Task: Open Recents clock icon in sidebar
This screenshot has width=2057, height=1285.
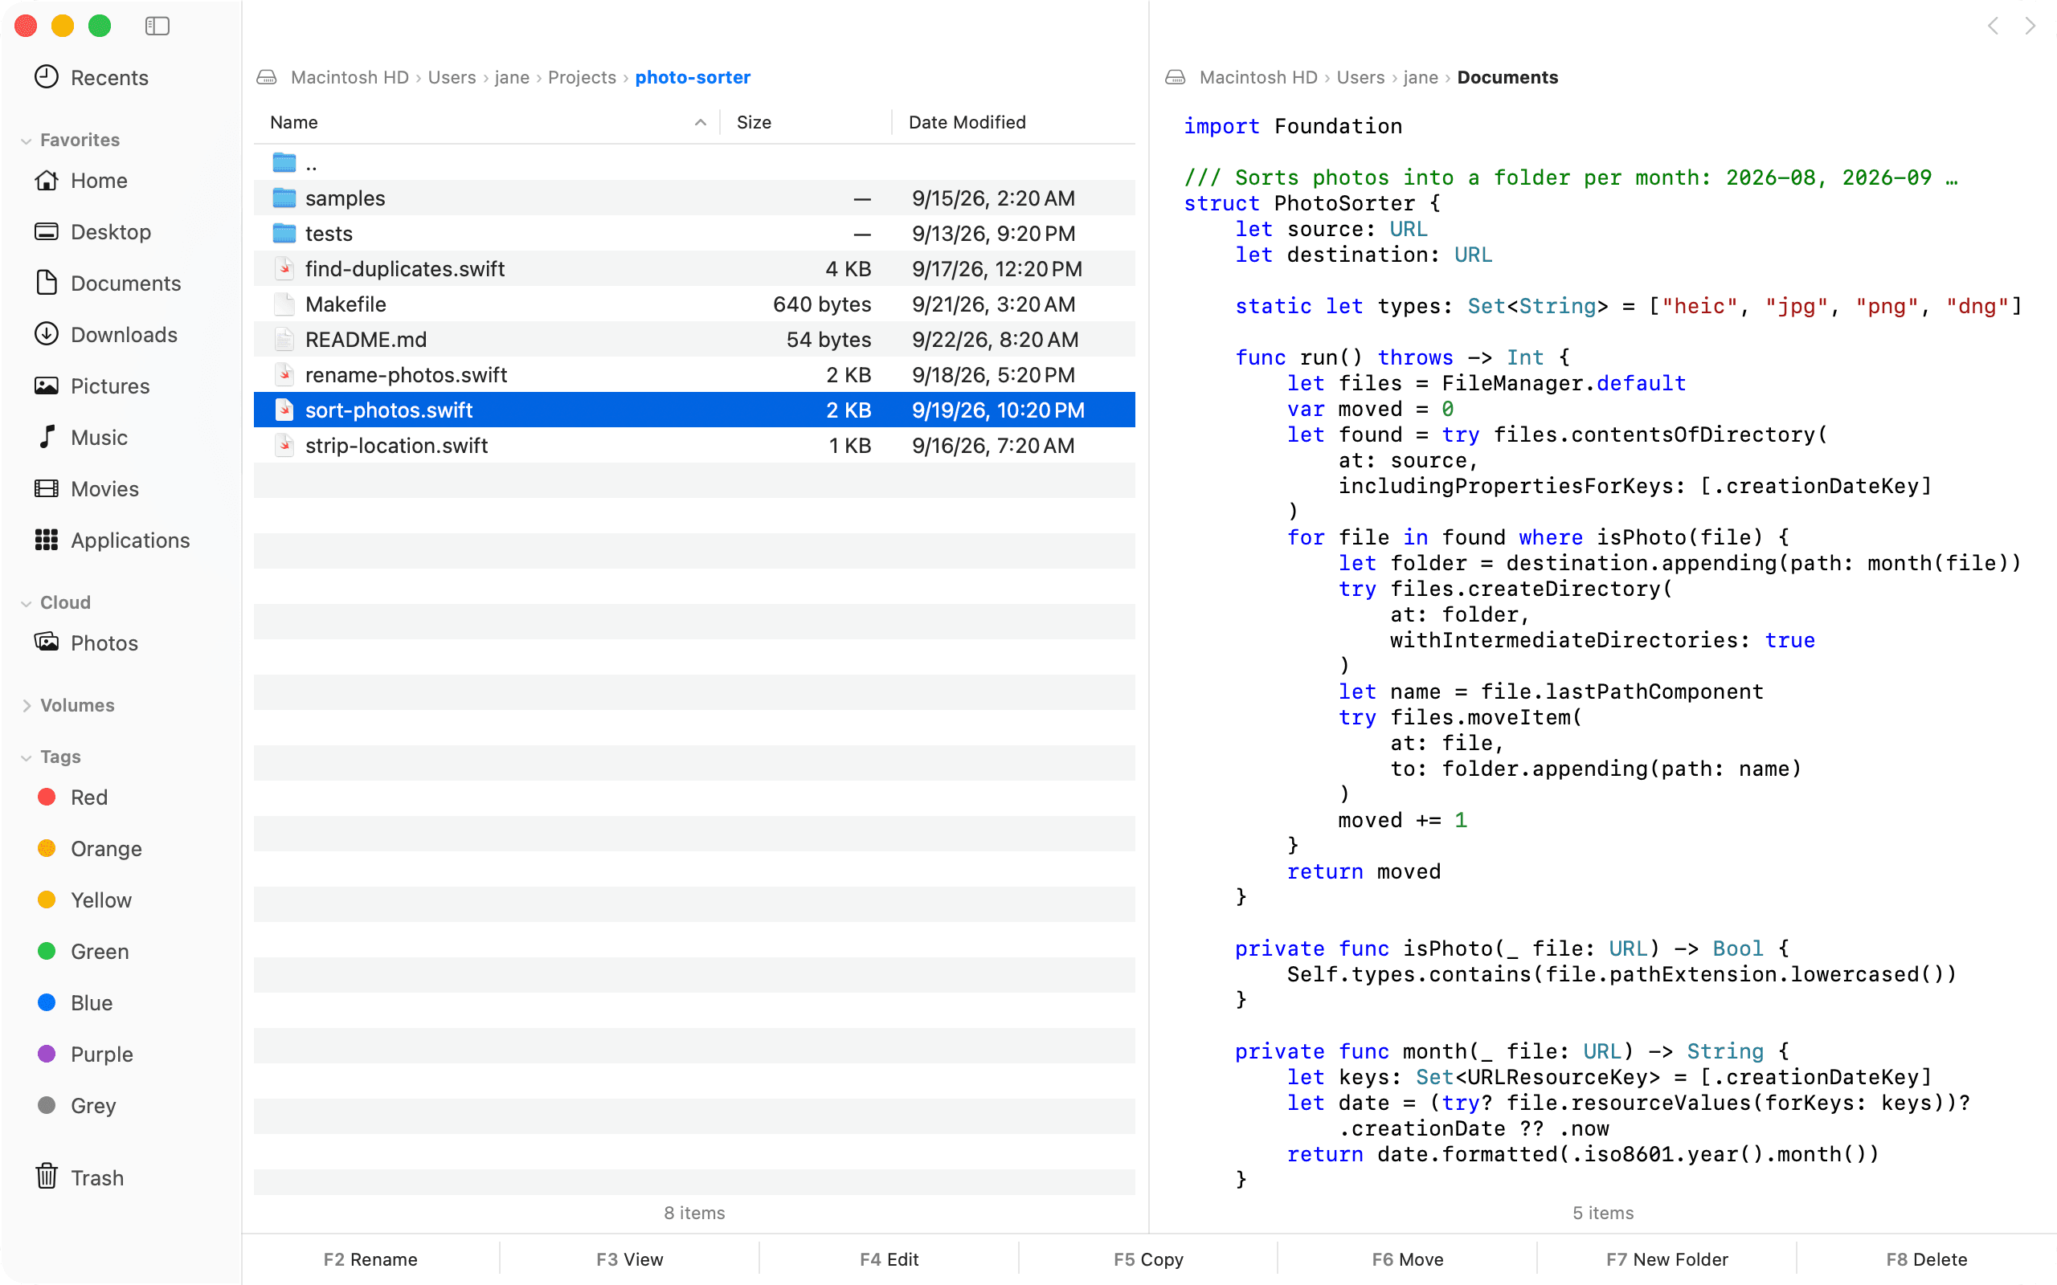Action: [47, 77]
